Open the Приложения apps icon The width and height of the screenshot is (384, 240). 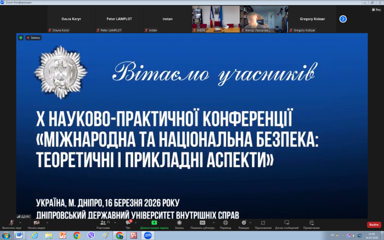263,223
